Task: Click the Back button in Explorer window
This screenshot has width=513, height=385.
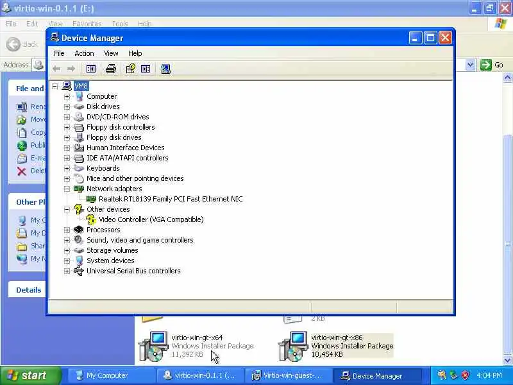Action: coord(22,44)
